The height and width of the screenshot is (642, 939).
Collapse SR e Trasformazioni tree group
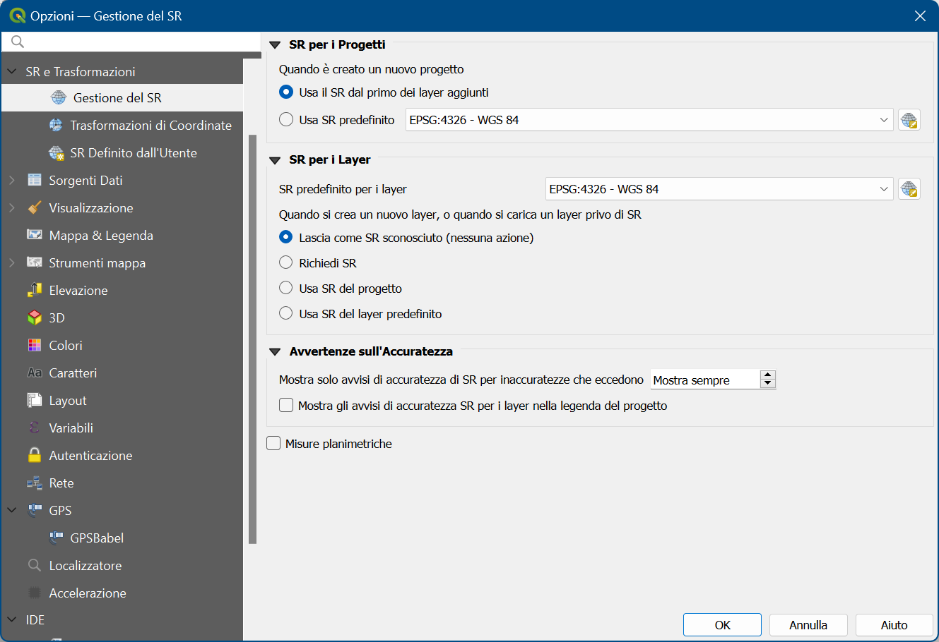12,71
